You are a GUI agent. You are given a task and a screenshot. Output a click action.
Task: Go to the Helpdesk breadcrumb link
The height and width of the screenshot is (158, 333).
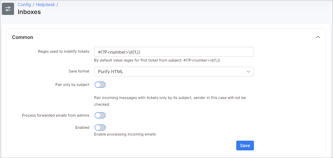(45, 5)
